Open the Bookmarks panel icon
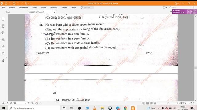 pyautogui.click(x=3, y=19)
